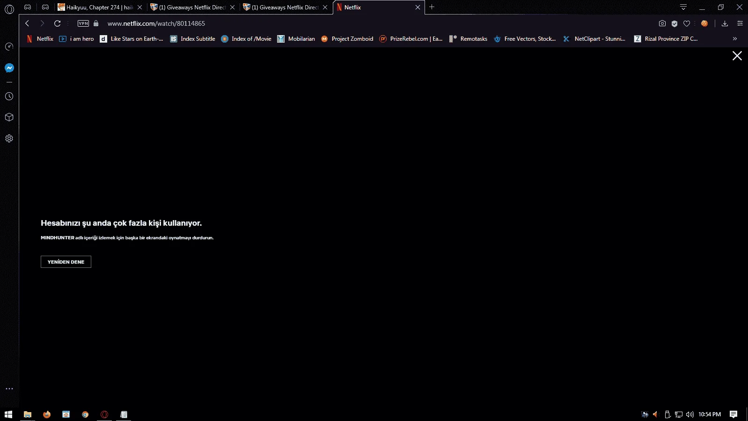
Task: Open Messenger in the Opera sidebar
Action: 9,68
